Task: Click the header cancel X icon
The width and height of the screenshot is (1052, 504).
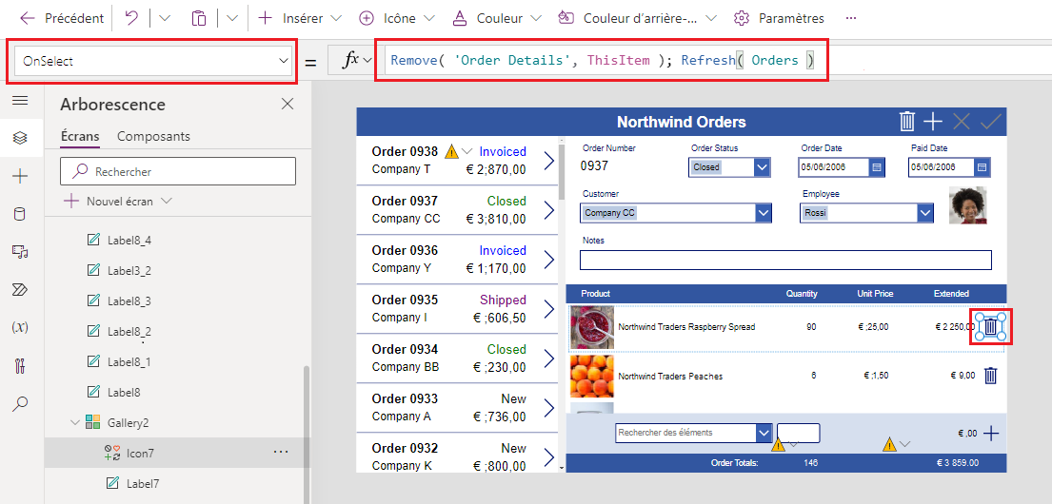Action: [962, 122]
